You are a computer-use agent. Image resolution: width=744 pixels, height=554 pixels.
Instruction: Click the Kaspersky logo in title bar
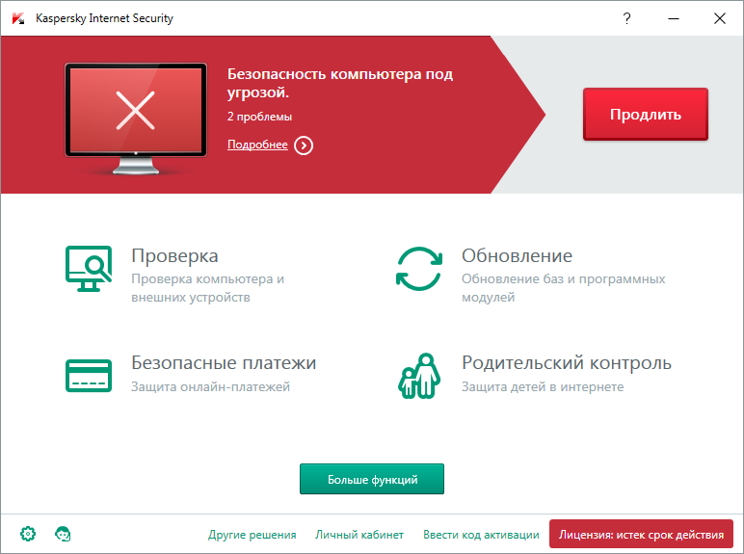point(18,18)
